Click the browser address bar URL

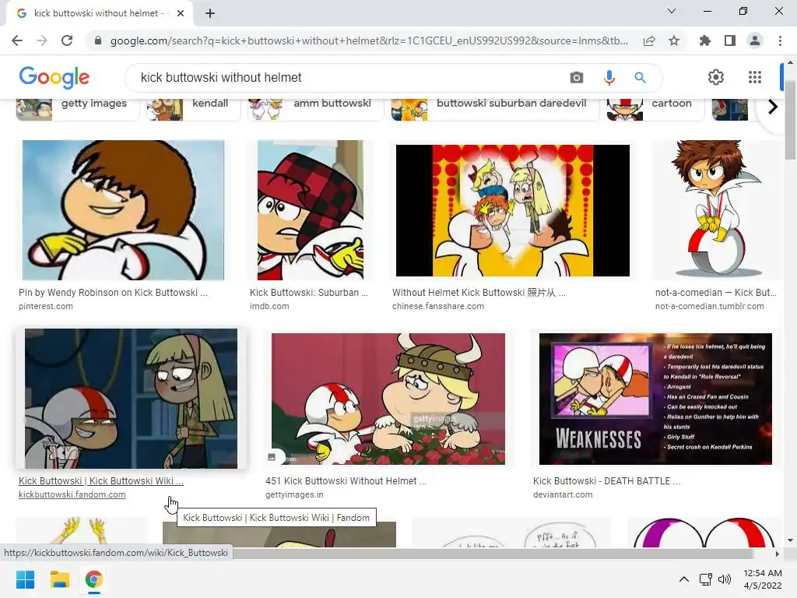coord(368,40)
